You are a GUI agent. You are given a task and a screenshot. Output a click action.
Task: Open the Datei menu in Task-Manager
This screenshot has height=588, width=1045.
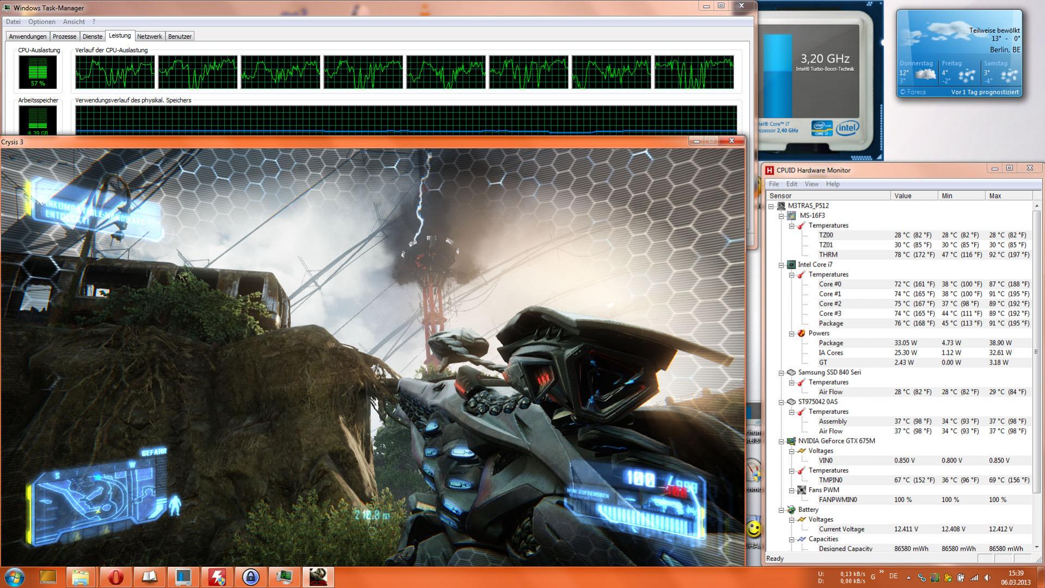click(x=13, y=22)
